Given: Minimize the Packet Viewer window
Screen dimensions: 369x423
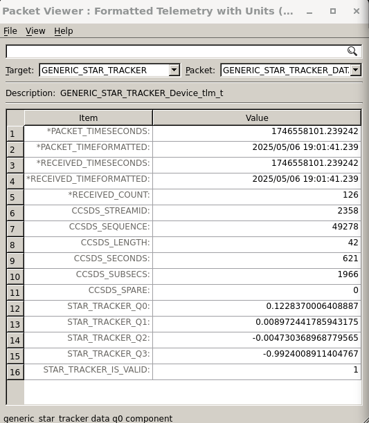Looking at the screenshot, I should 309,11.
